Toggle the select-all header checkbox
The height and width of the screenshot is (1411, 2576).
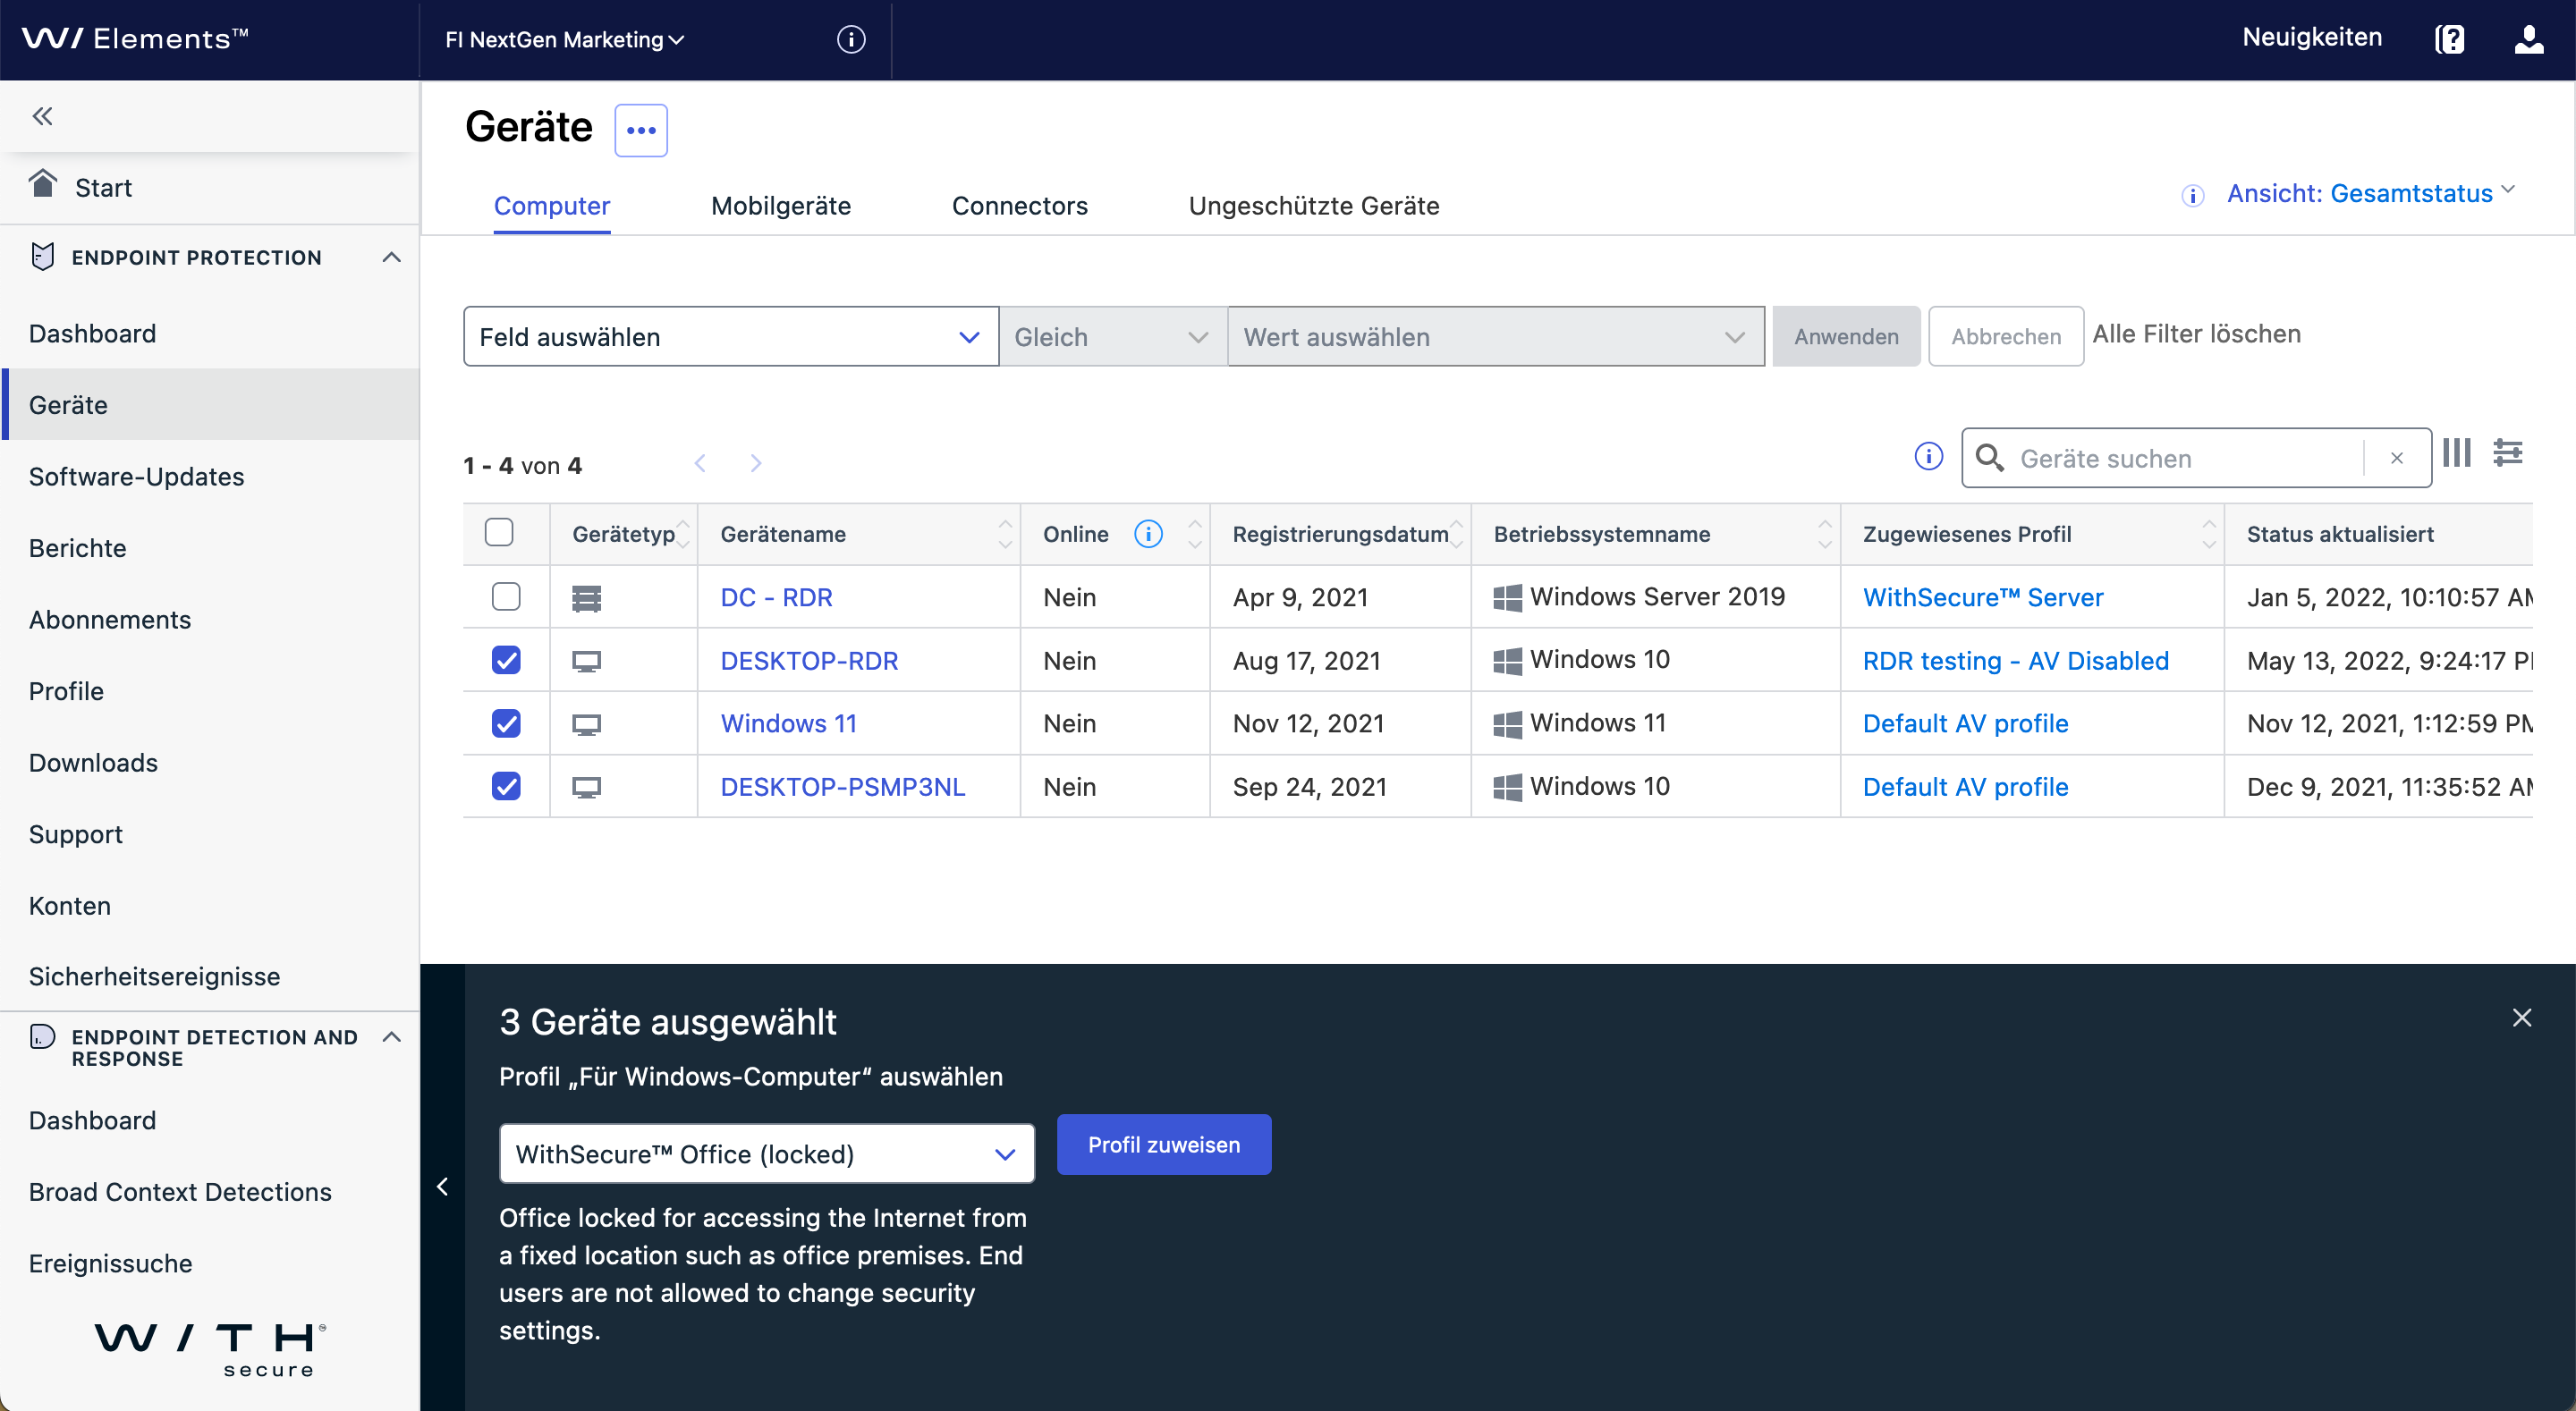[498, 533]
